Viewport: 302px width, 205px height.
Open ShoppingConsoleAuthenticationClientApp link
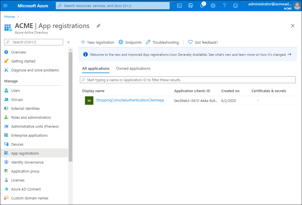130,100
